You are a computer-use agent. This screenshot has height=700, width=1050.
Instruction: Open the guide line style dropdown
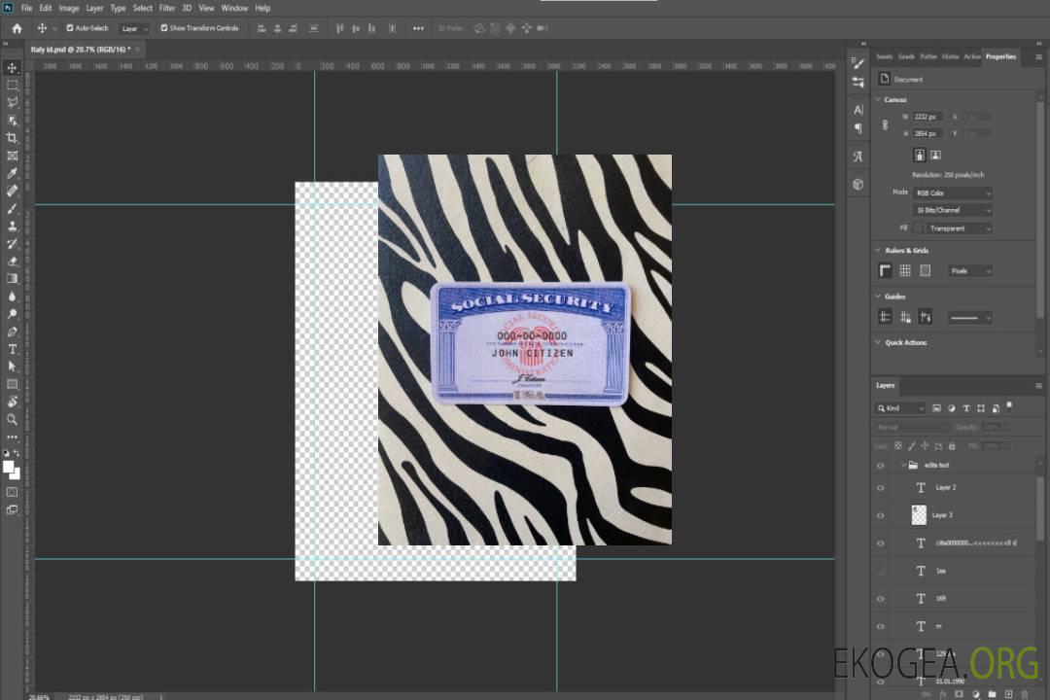tap(969, 318)
